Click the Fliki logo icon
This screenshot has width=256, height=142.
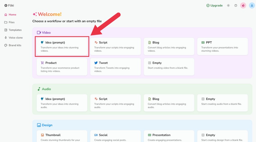pos(6,5)
